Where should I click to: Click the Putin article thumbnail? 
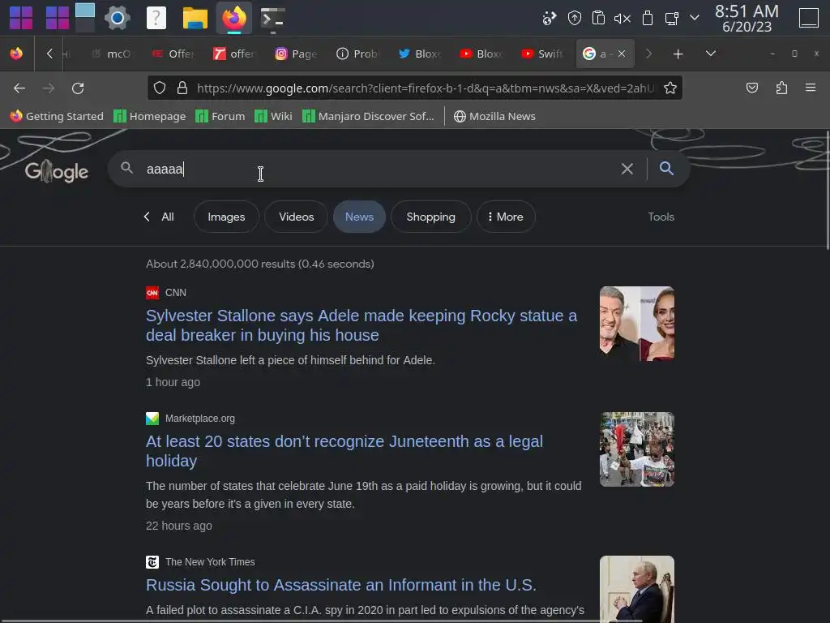click(637, 589)
